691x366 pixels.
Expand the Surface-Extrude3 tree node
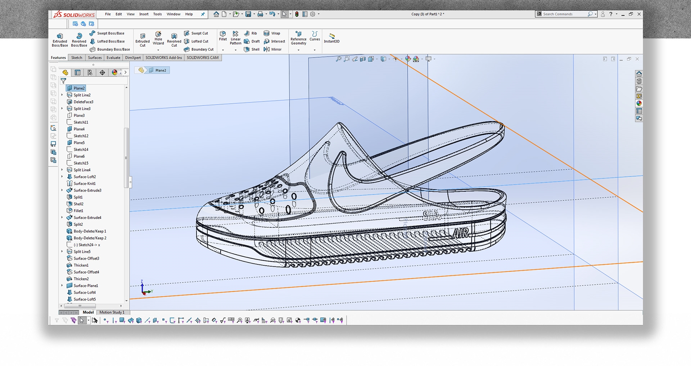62,190
